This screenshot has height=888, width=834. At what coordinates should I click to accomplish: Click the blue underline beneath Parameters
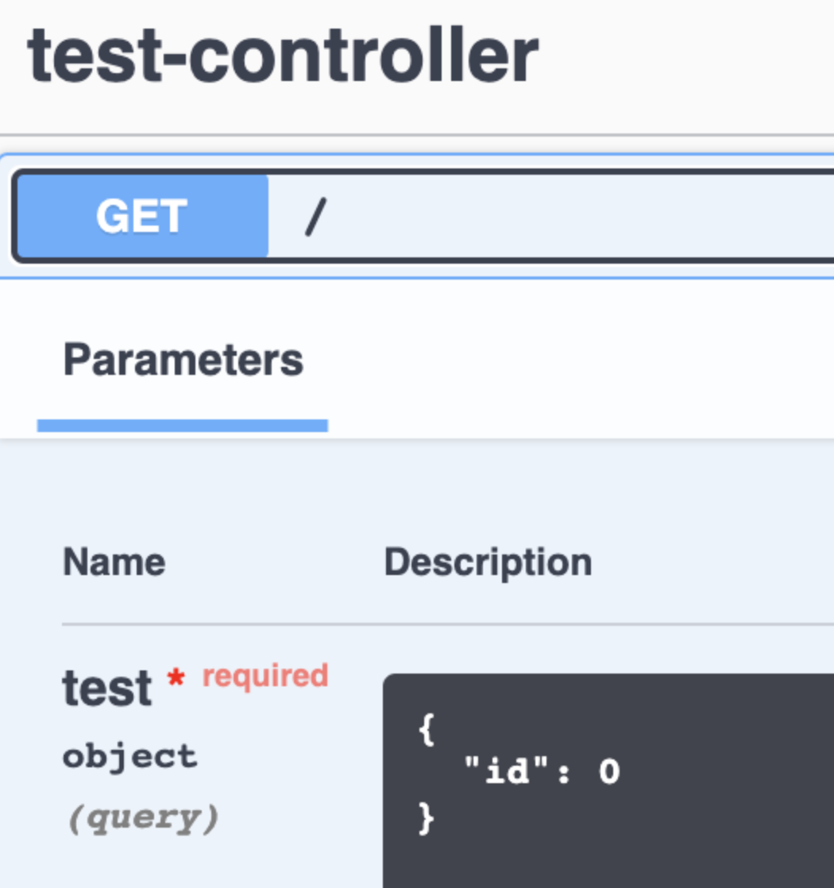pyautogui.click(x=183, y=426)
